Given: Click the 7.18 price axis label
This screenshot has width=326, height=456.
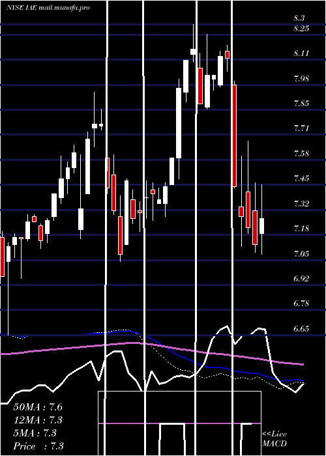Looking at the screenshot, I should [x=301, y=228].
